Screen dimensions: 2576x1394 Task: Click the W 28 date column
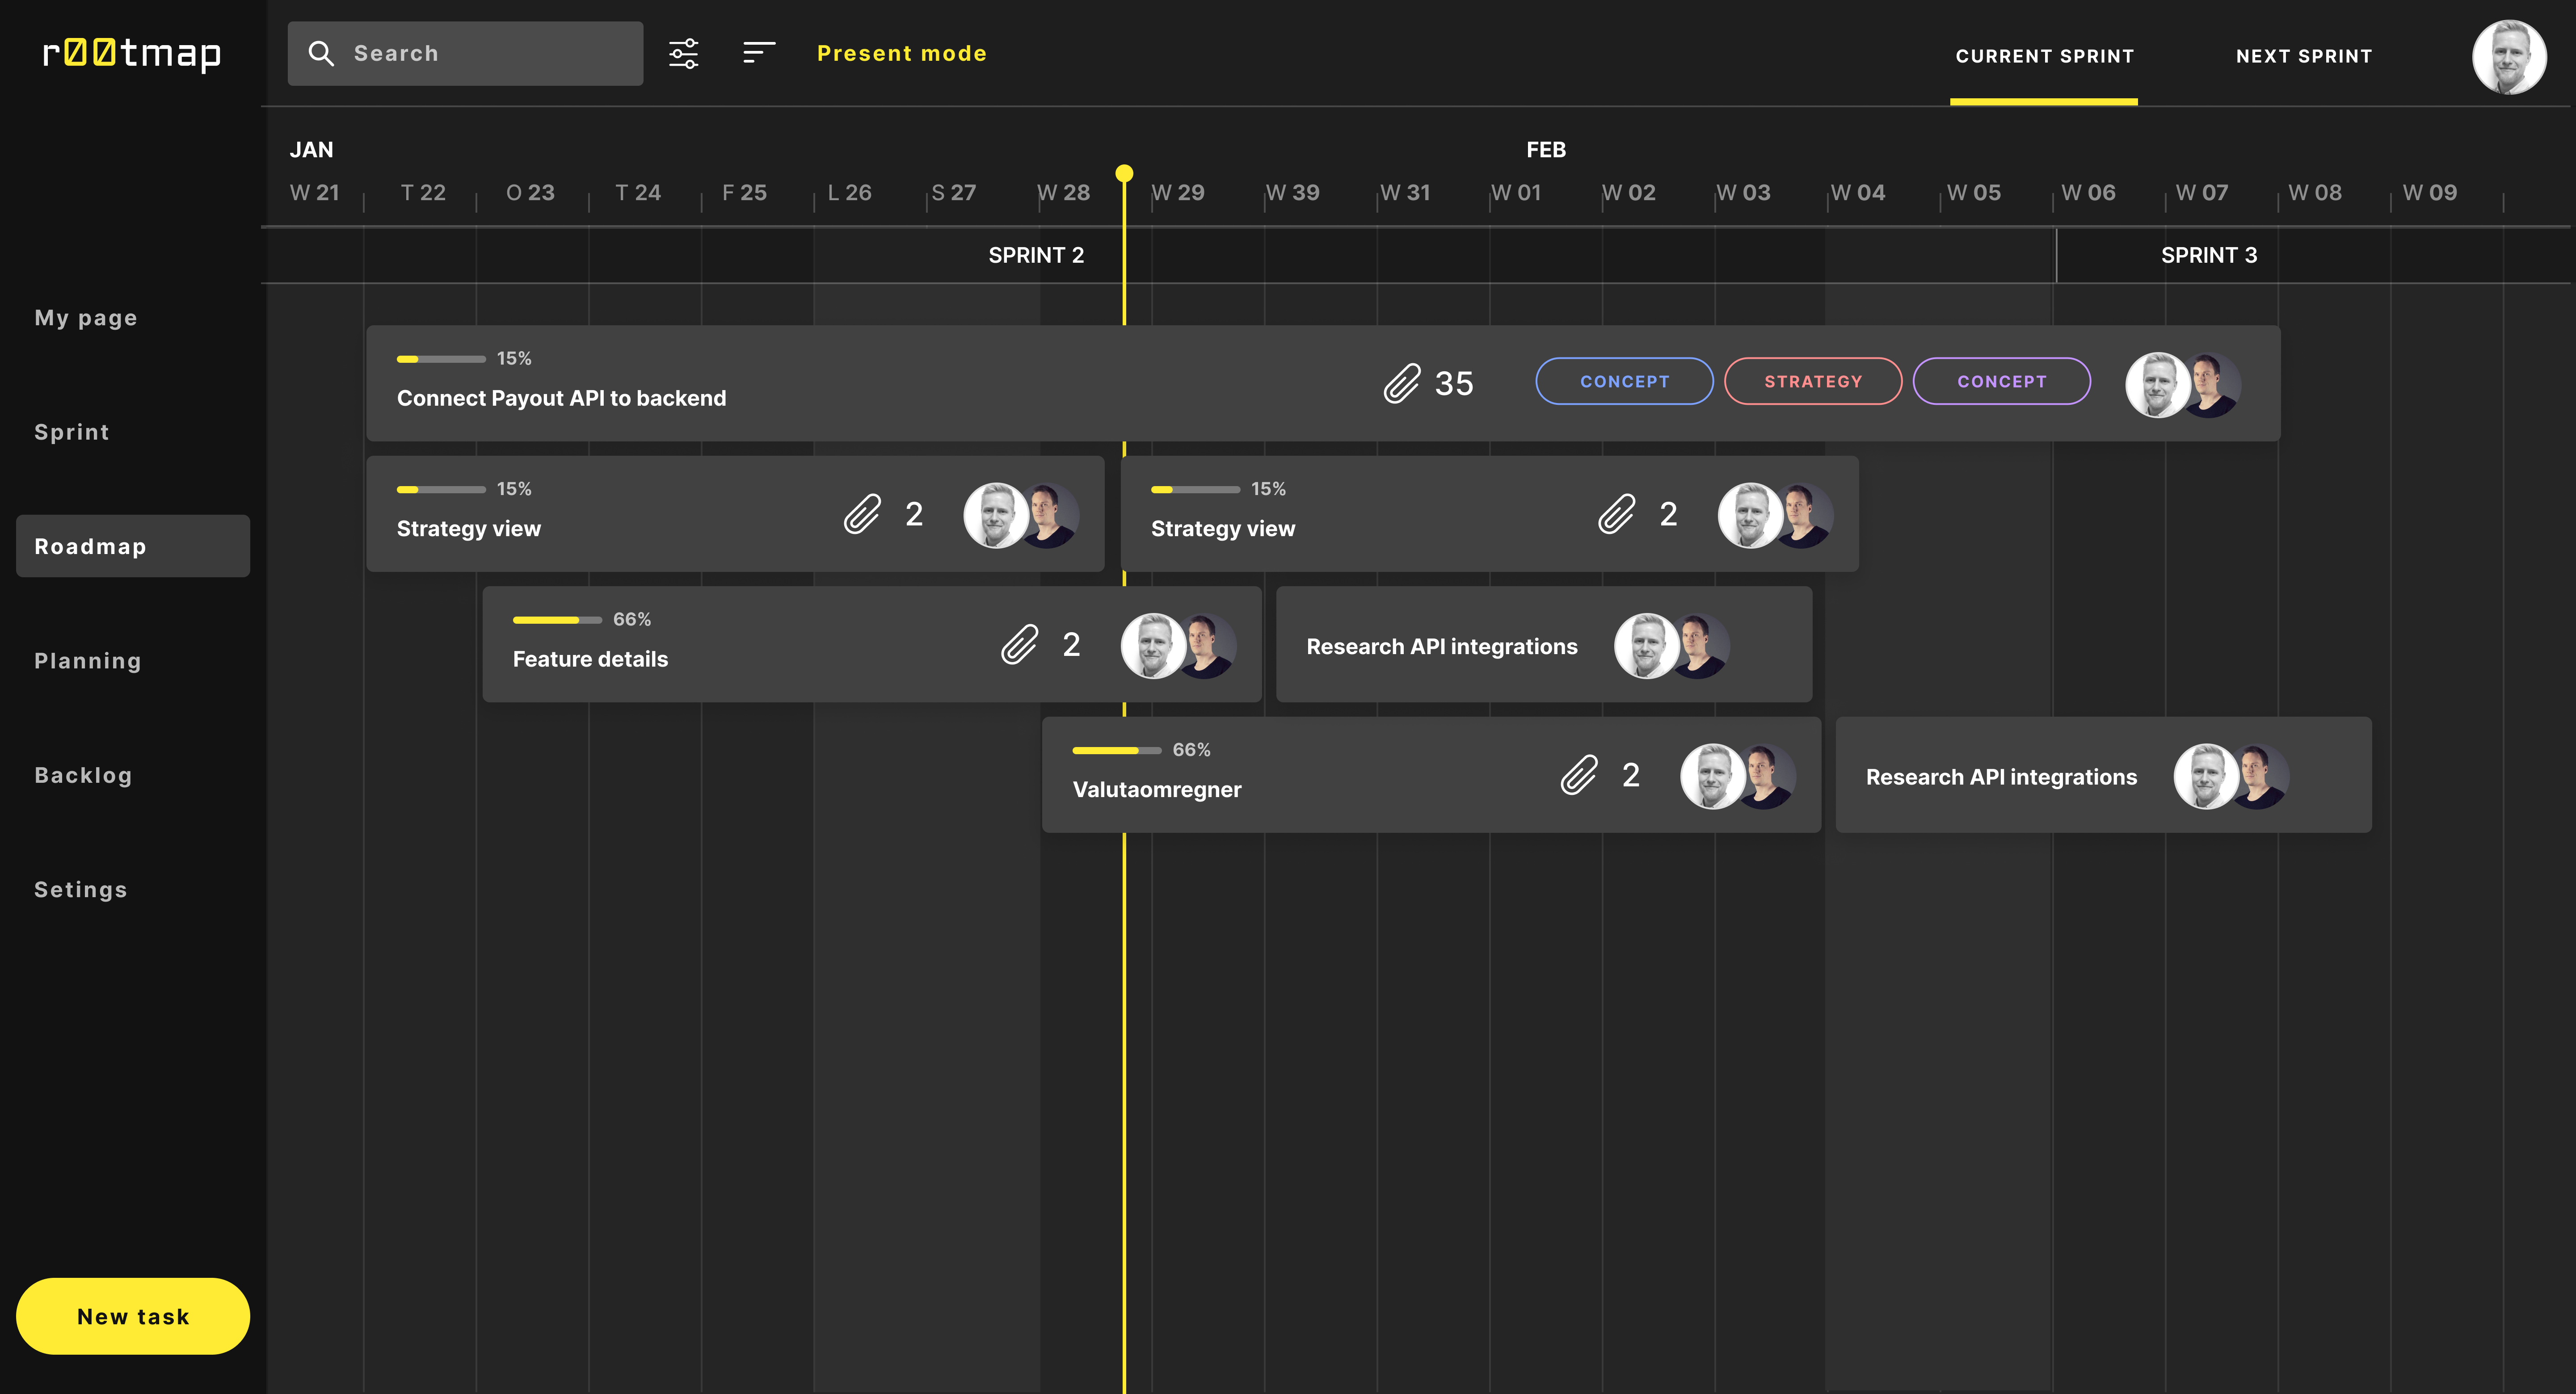tap(1063, 192)
